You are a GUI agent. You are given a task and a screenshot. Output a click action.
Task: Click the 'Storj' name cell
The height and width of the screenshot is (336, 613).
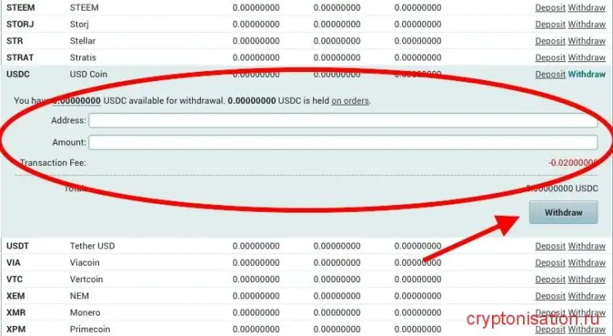pos(79,25)
